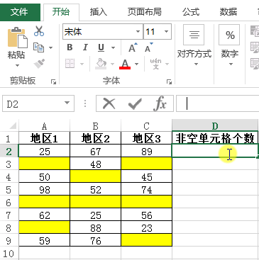Select header cell 地区3
The height and width of the screenshot is (260, 259).
(x=147, y=138)
